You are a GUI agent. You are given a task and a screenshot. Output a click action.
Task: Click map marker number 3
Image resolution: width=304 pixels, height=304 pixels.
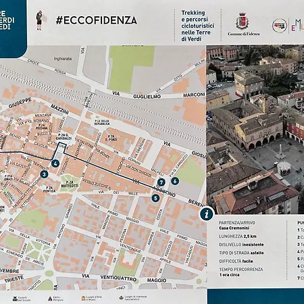(44, 174)
